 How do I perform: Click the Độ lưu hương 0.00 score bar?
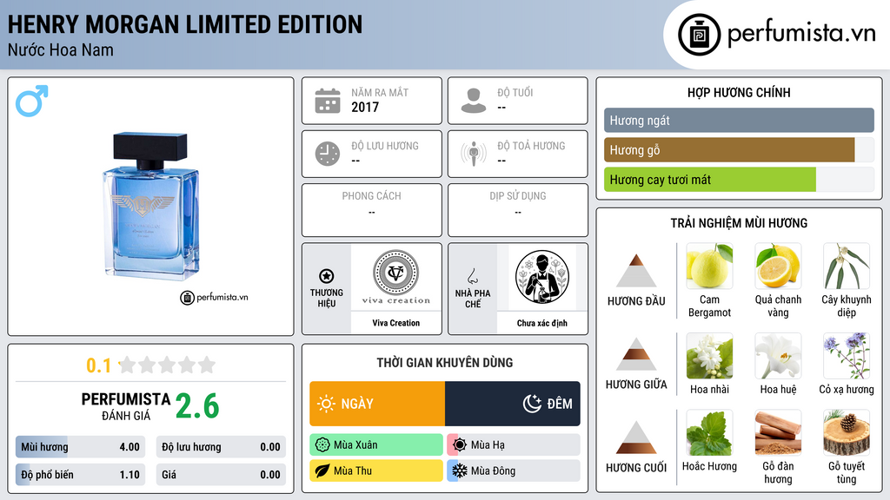pos(221,447)
